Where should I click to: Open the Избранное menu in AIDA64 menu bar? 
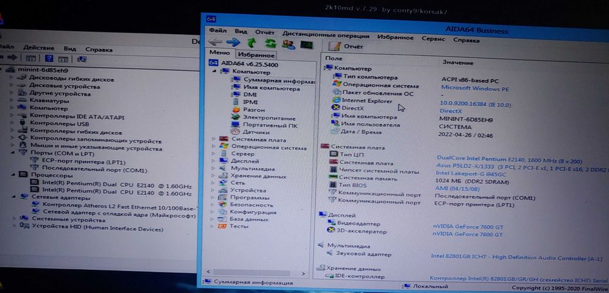tap(395, 37)
